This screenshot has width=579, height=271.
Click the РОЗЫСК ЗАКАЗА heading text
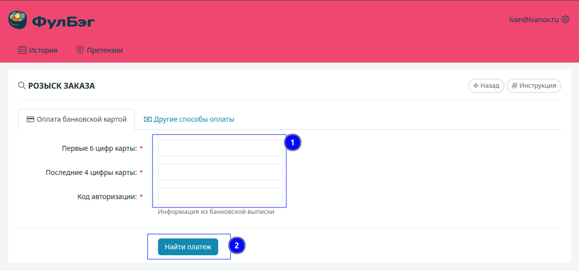tap(61, 86)
